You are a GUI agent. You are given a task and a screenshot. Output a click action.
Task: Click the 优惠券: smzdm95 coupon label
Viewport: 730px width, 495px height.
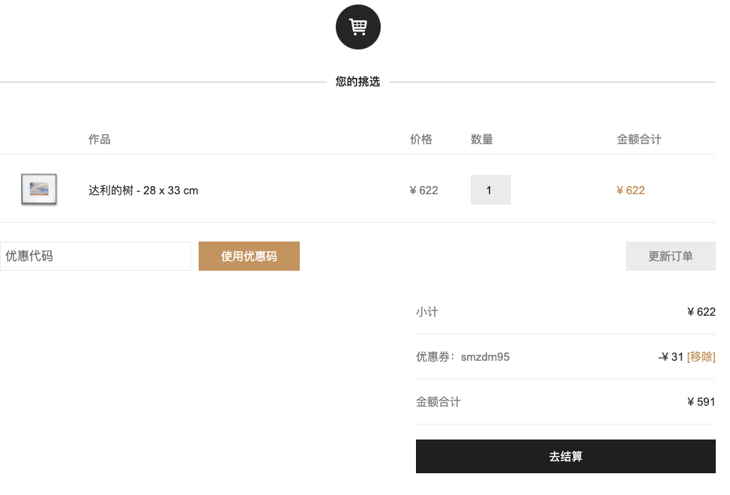click(462, 357)
